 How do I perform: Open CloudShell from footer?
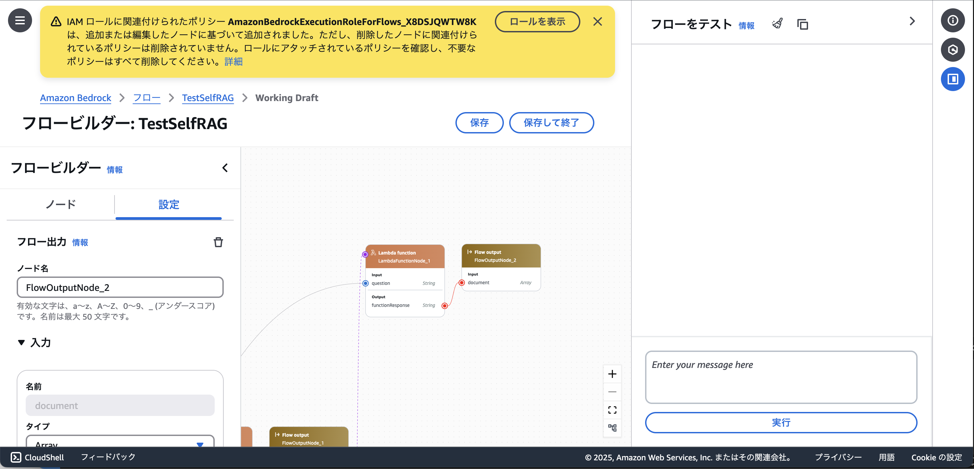[37, 457]
